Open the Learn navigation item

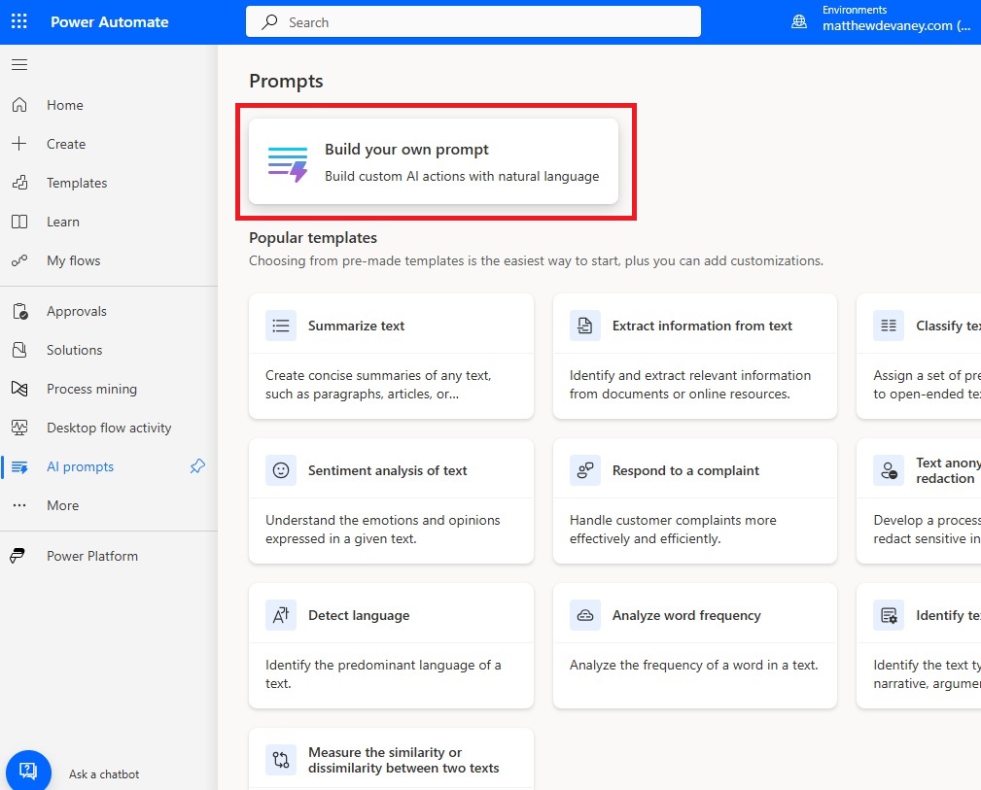point(63,222)
